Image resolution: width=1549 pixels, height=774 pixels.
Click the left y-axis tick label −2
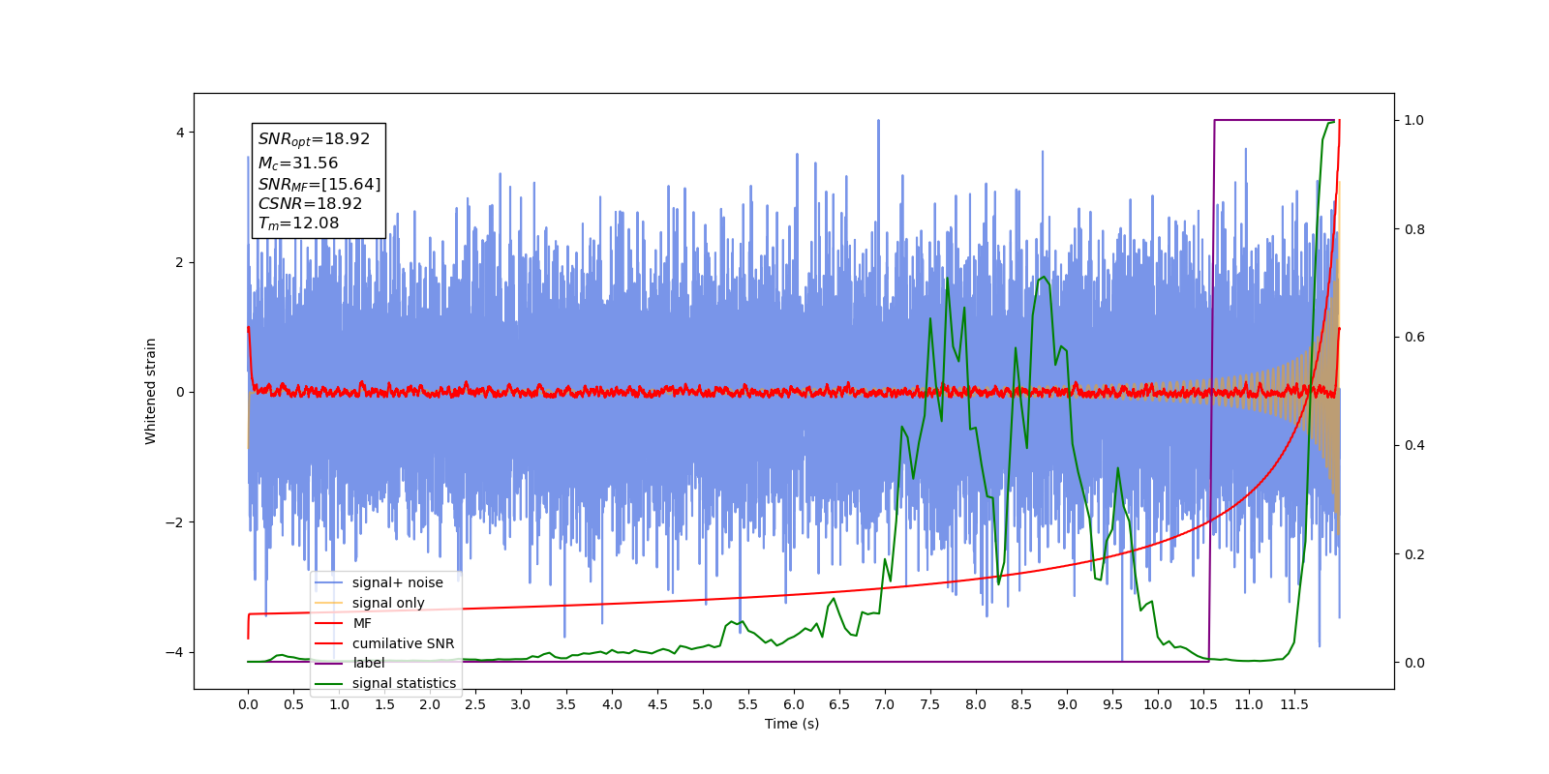(x=174, y=522)
